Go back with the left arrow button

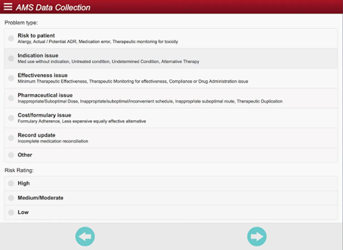tap(85, 236)
